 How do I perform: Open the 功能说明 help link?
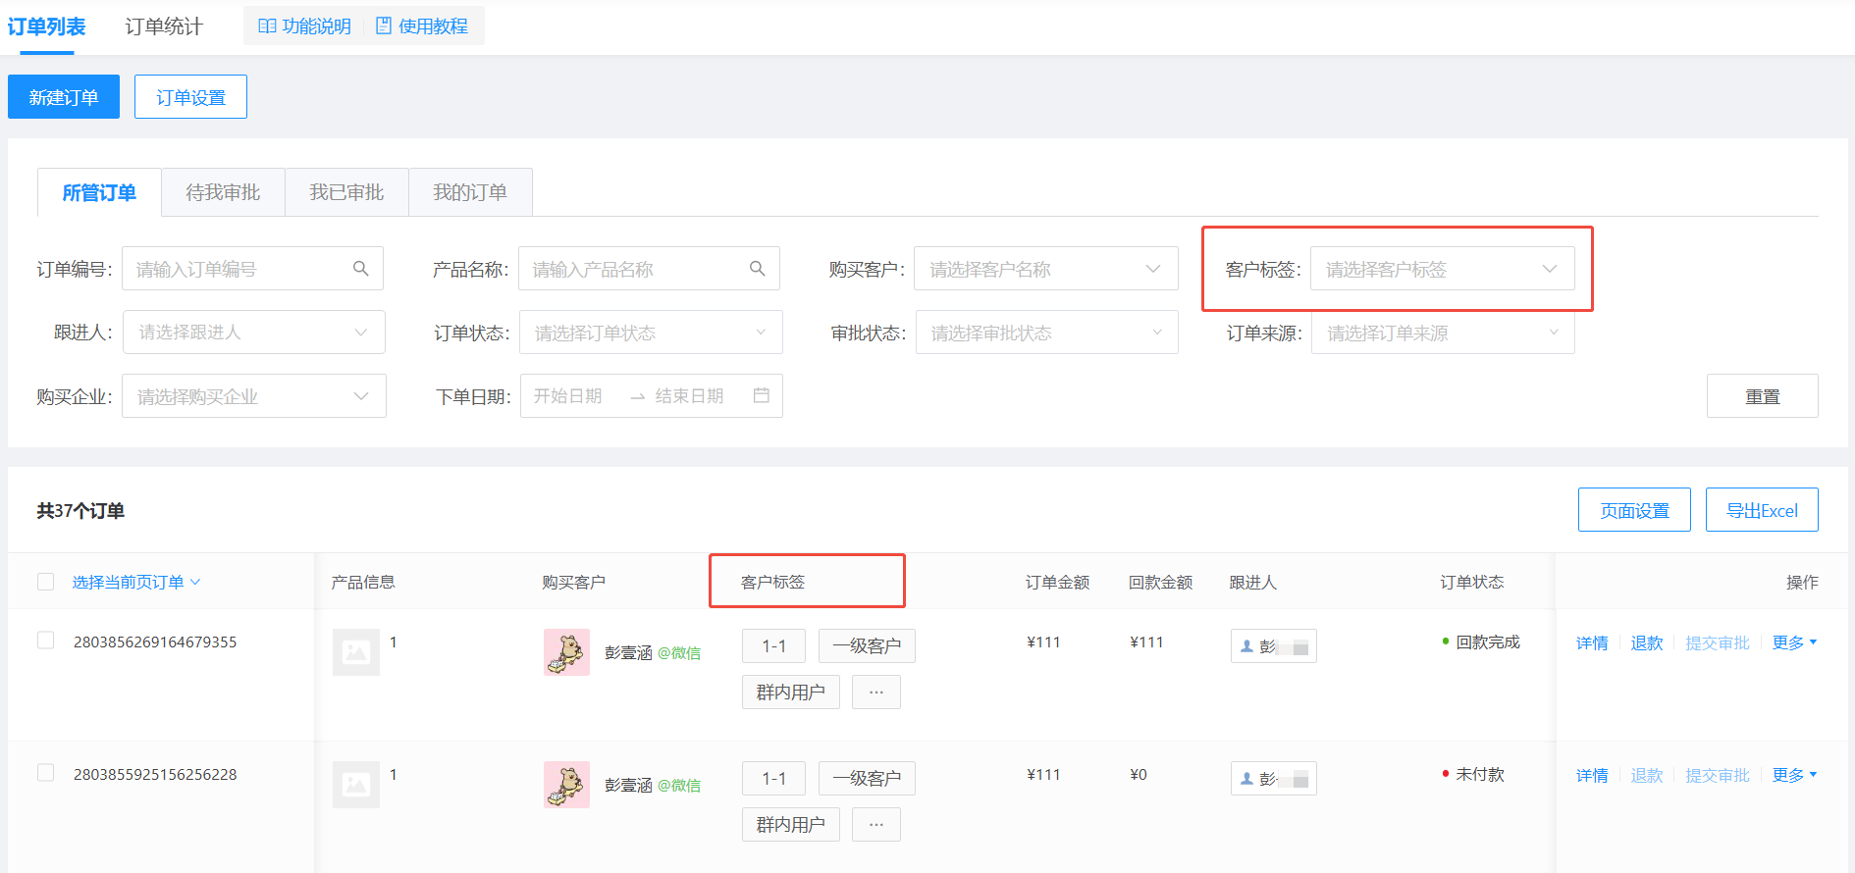tap(304, 26)
